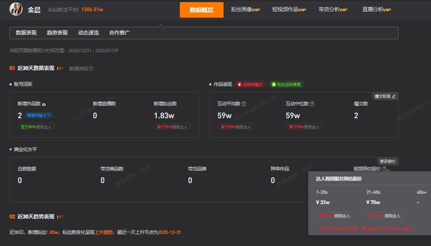Go to 直播分析 VIP tab
431x246 pixels.
(x=376, y=9)
